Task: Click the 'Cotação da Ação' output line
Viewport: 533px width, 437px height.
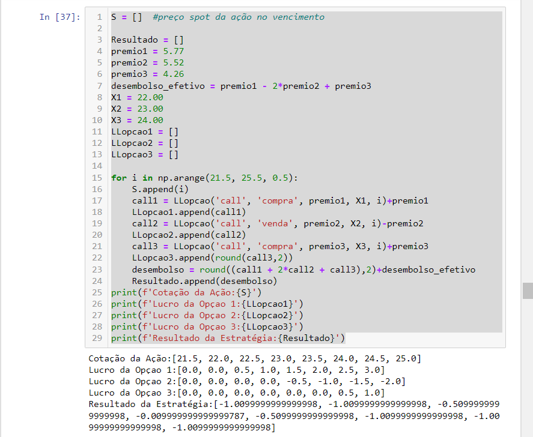Action: (254, 359)
